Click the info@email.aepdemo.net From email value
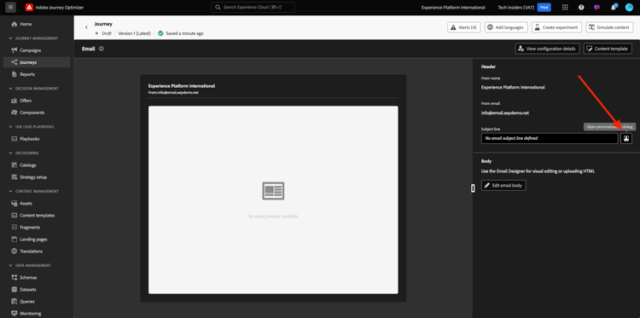The height and width of the screenshot is (318, 640). [x=505, y=113]
